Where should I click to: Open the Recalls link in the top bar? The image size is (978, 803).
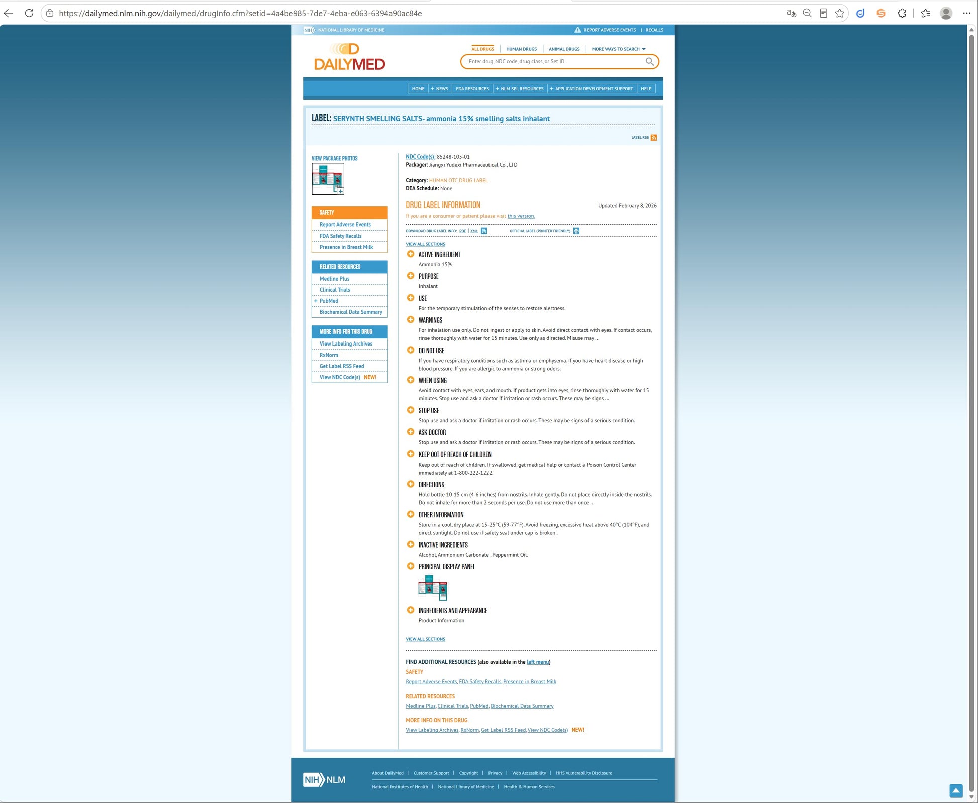coord(654,30)
